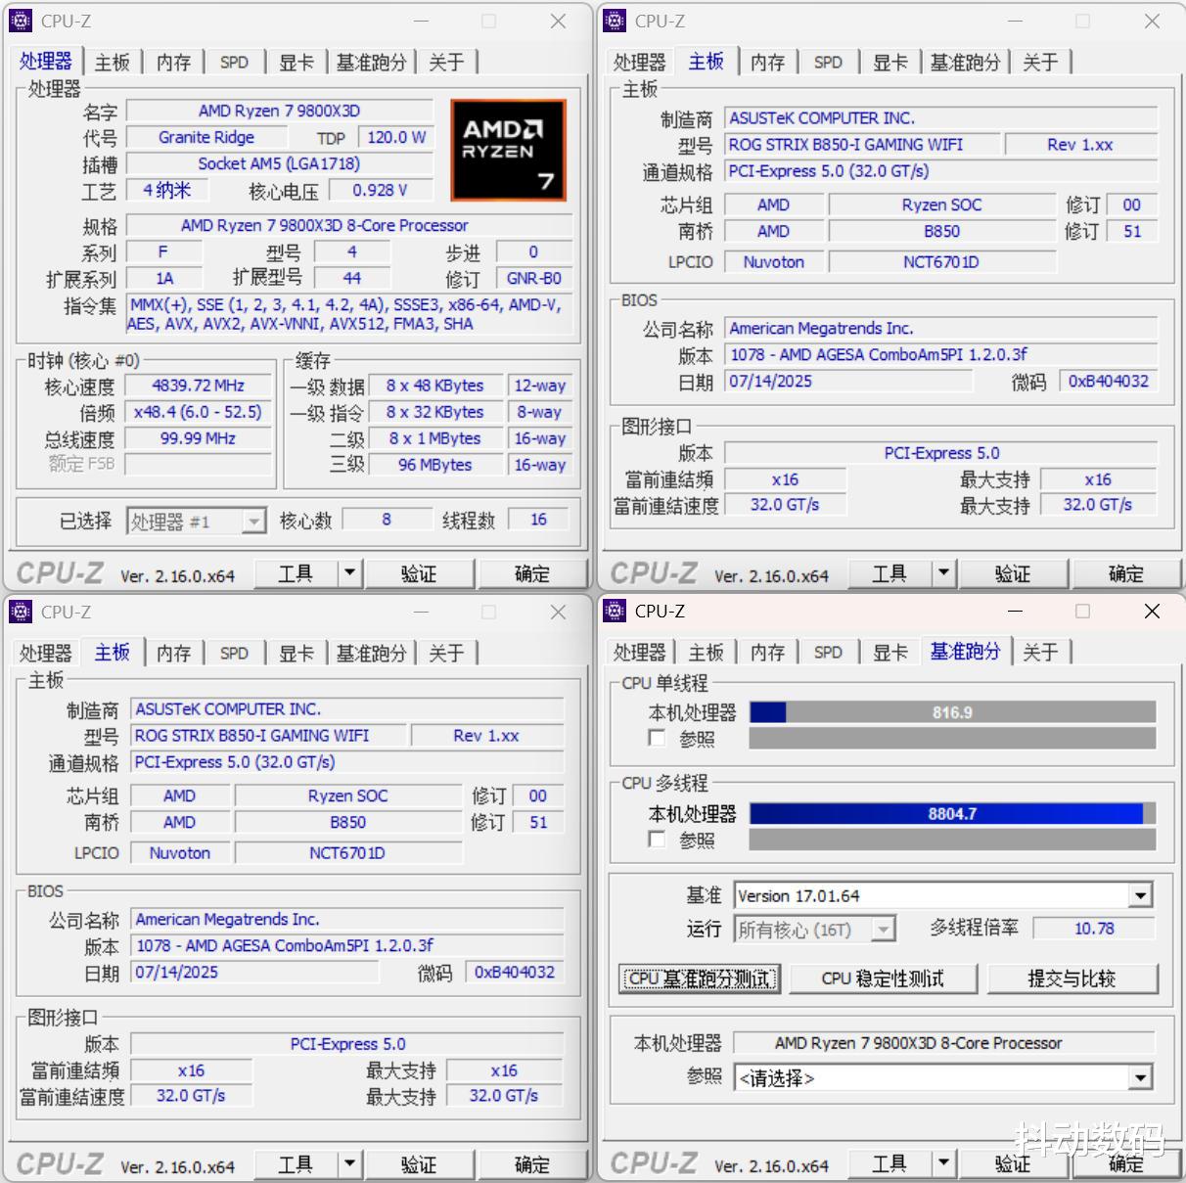Screen dimensions: 1186x1183
Task: Click the empty single-thread reference bar
Action: click(x=952, y=739)
